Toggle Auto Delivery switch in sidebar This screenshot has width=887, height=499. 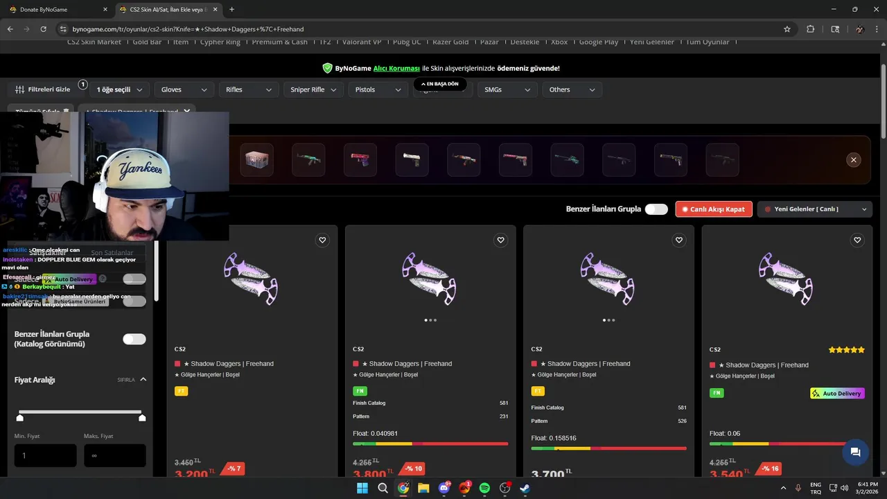click(134, 279)
